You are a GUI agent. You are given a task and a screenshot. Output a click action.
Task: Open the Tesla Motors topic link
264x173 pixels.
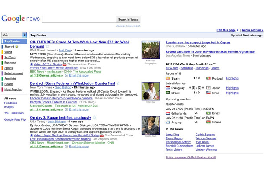point(174,150)
